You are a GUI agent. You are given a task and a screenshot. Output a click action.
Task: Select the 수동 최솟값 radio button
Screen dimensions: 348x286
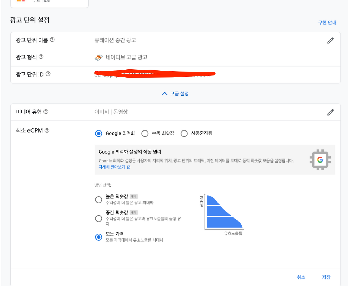(x=145, y=133)
